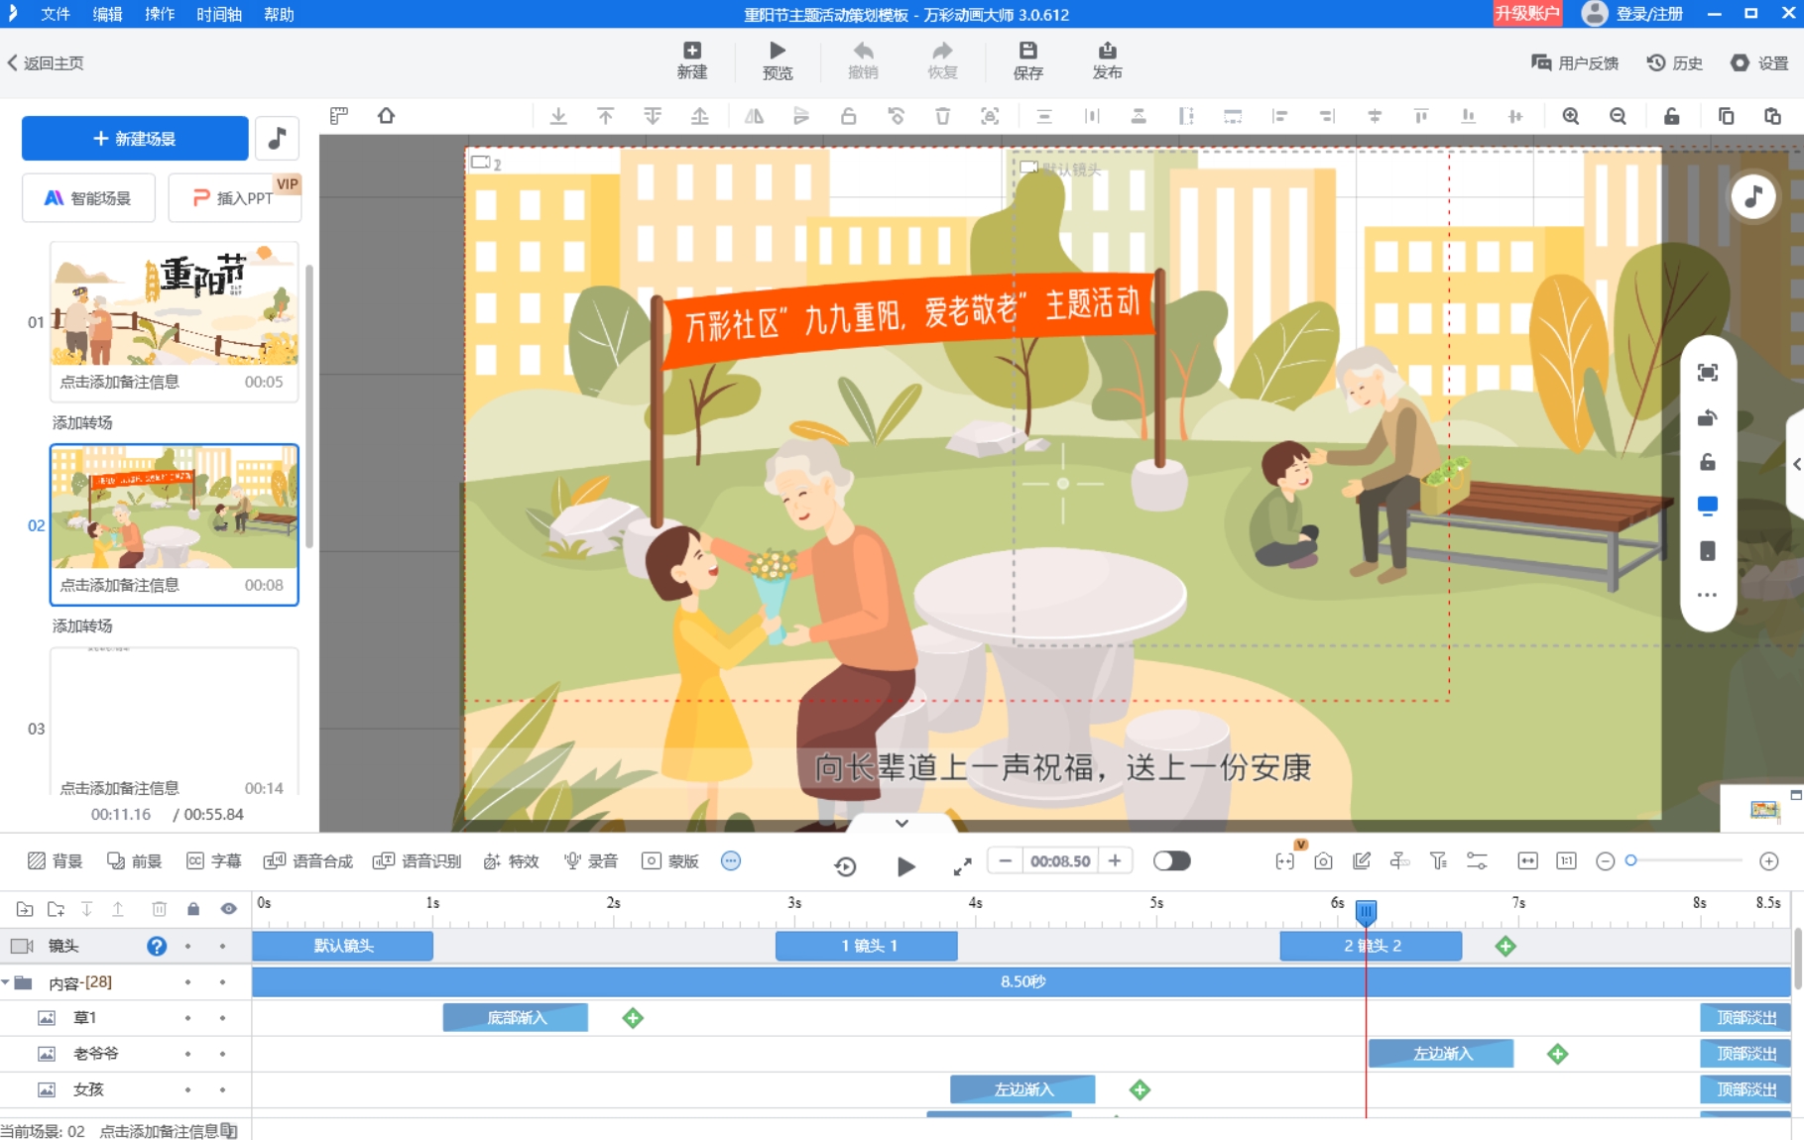Return to home via 返回主页
This screenshot has width=1804, height=1140.
tap(46, 62)
